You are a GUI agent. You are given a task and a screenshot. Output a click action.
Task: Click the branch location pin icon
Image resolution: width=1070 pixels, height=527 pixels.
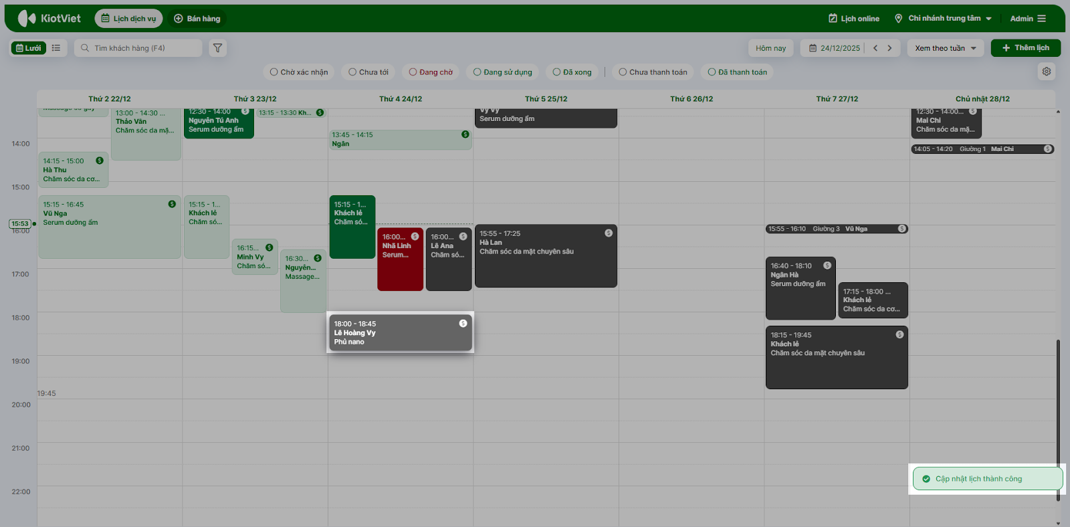pos(898,19)
